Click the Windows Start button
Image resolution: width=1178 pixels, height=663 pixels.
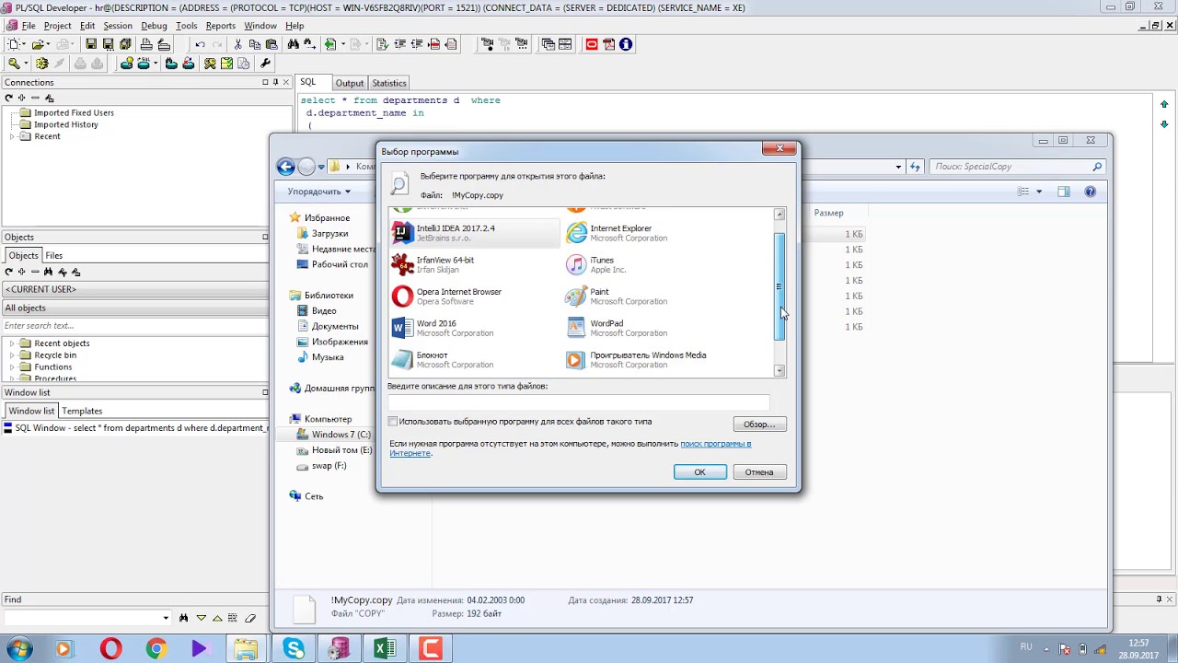(x=19, y=649)
